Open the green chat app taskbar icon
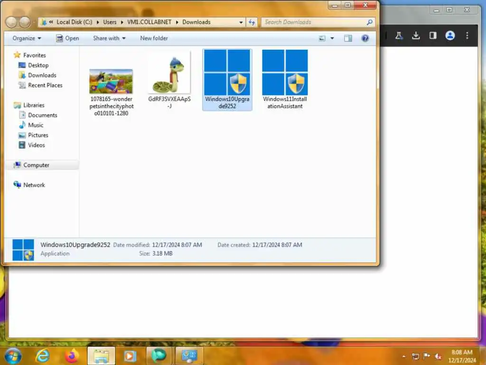The width and height of the screenshot is (486, 365). [x=159, y=356]
